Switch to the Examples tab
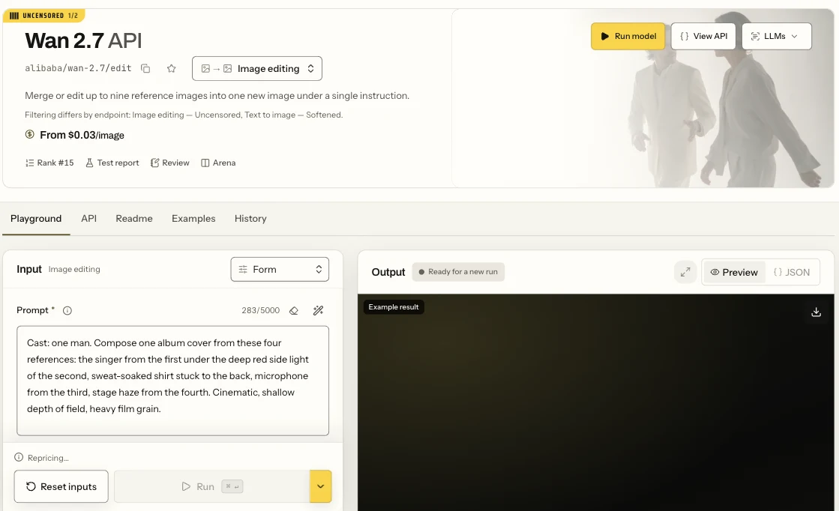The height and width of the screenshot is (511, 839). tap(193, 219)
